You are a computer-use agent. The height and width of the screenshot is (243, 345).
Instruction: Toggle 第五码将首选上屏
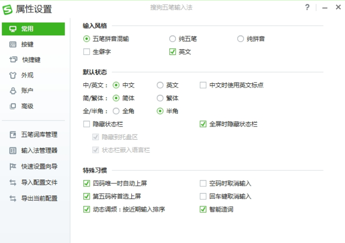pos(86,196)
